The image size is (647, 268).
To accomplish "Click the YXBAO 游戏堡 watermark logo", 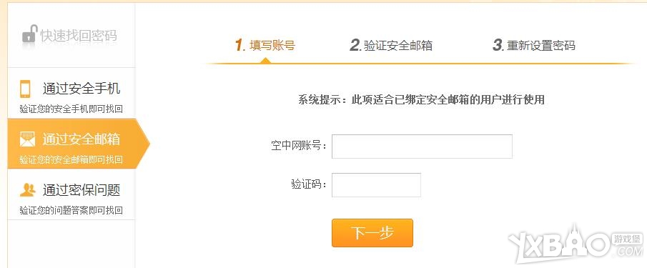I will [x=576, y=244].
